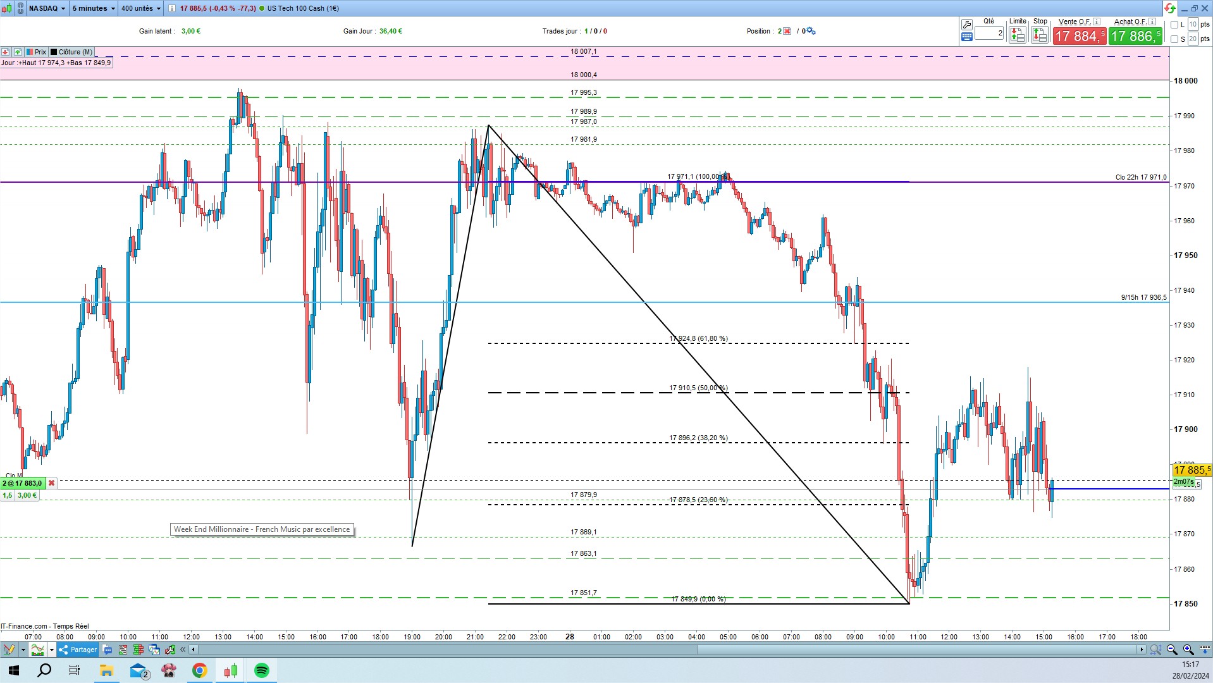Zoom out with the magnifier minus icon
Viewport: 1213px width, 683px height.
click(x=1171, y=649)
